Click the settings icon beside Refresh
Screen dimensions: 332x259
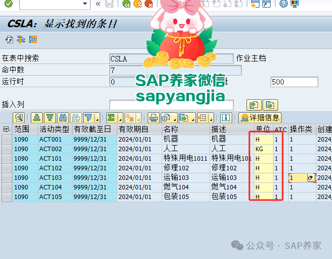point(21,40)
